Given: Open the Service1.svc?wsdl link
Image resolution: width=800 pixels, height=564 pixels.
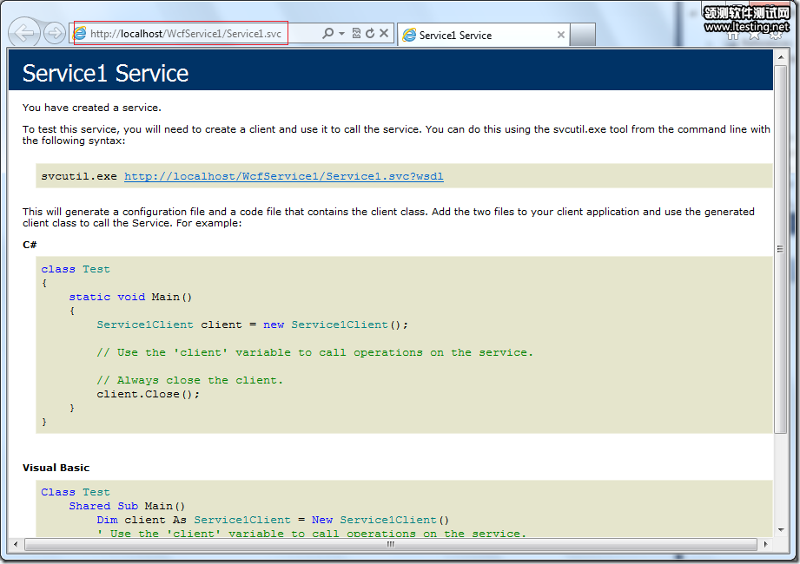Looking at the screenshot, I should click(x=284, y=176).
